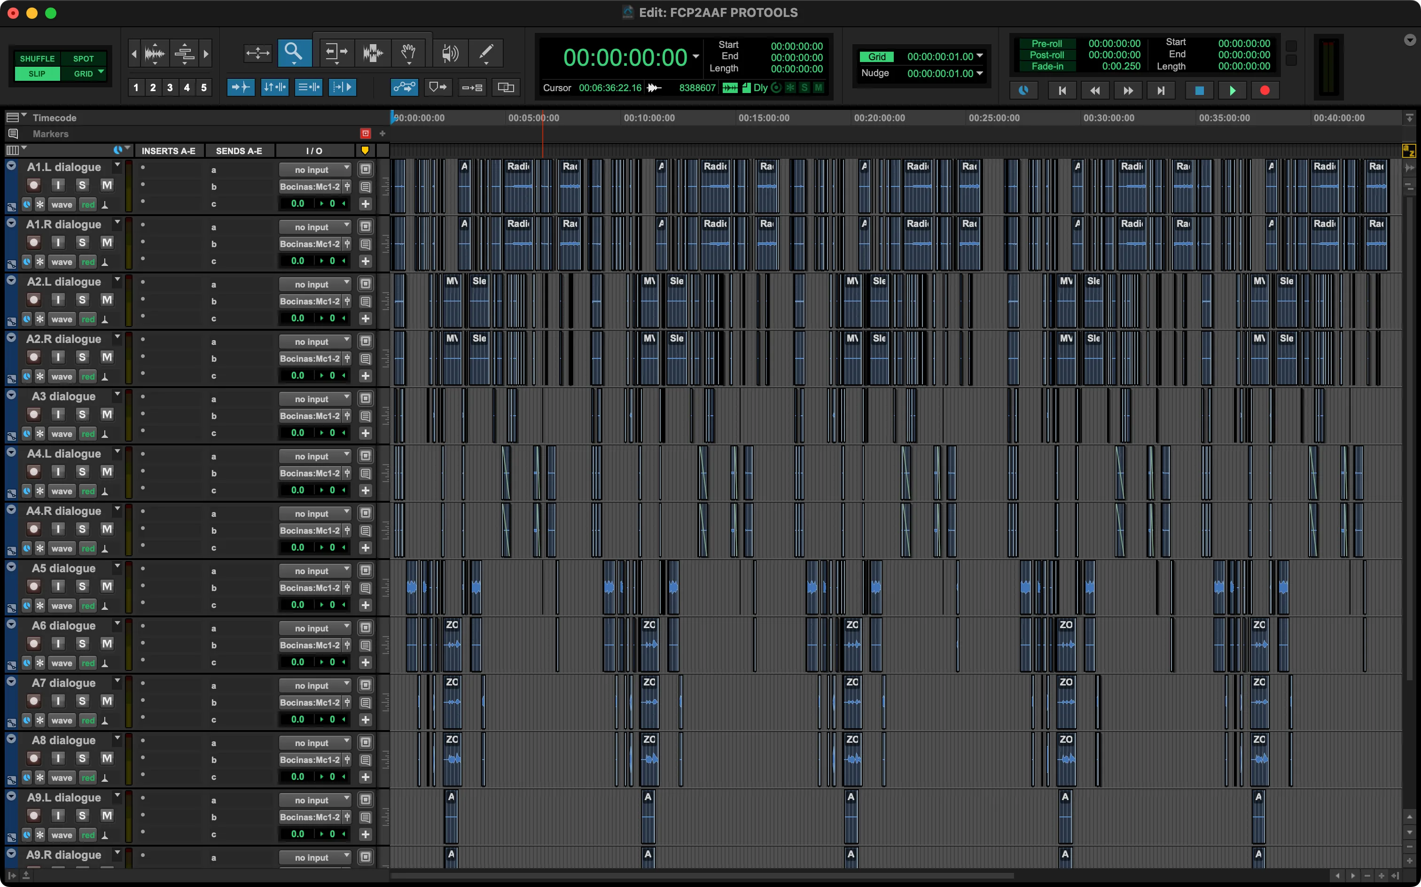Start playback with the Play button

[x=1232, y=90]
